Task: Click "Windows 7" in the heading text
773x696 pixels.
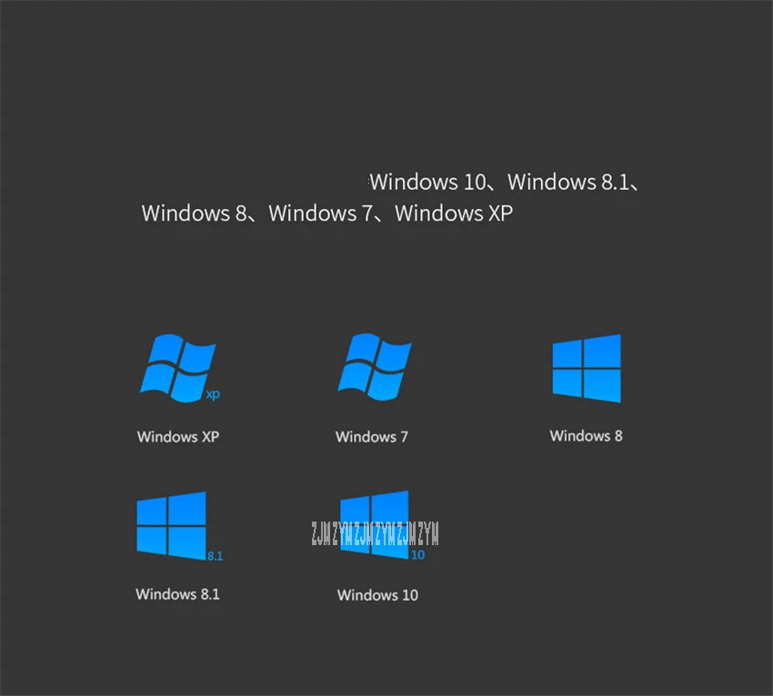Action: tap(320, 214)
